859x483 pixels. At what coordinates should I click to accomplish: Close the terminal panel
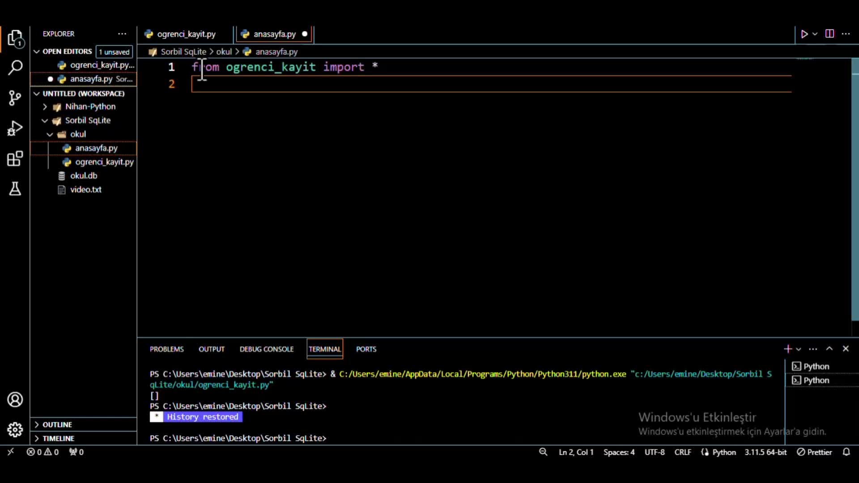(846, 349)
